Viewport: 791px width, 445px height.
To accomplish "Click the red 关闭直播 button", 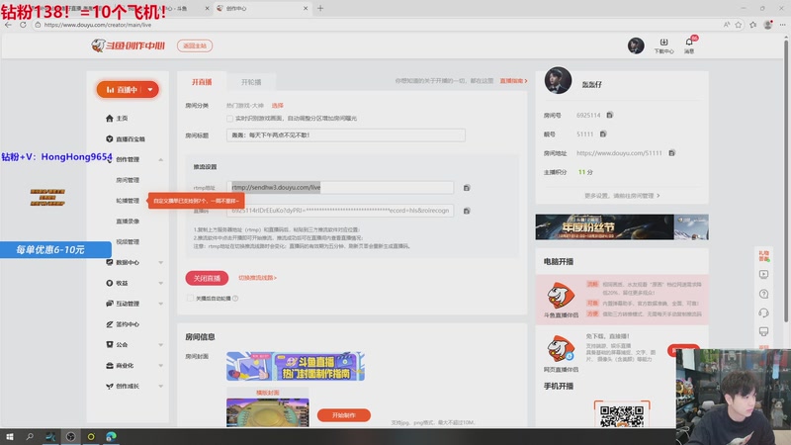I will click(x=207, y=278).
